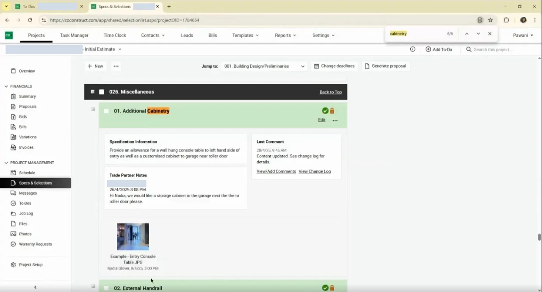Click the orange lock icon on Additional Cabinetry
The image size is (542, 292).
[332, 111]
